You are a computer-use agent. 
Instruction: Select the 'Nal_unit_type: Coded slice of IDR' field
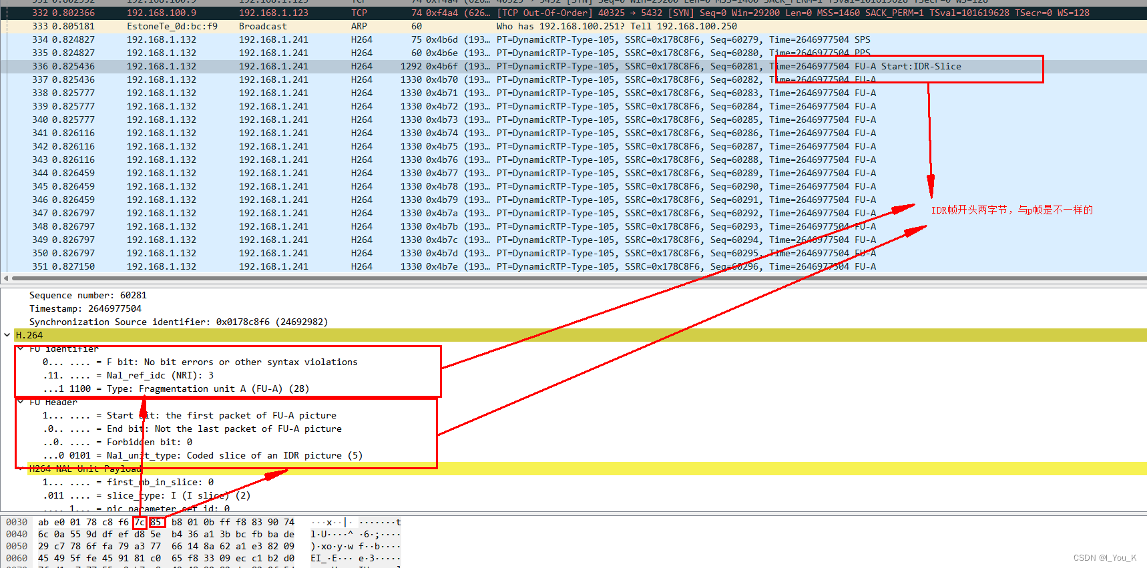[202, 455]
